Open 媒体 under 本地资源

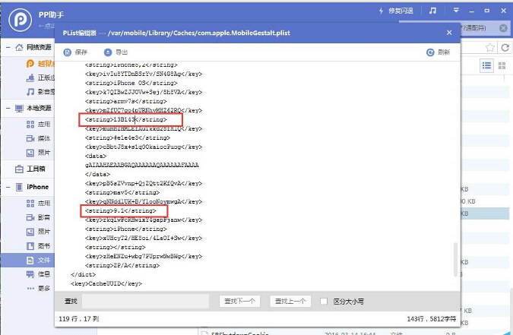click(38, 138)
